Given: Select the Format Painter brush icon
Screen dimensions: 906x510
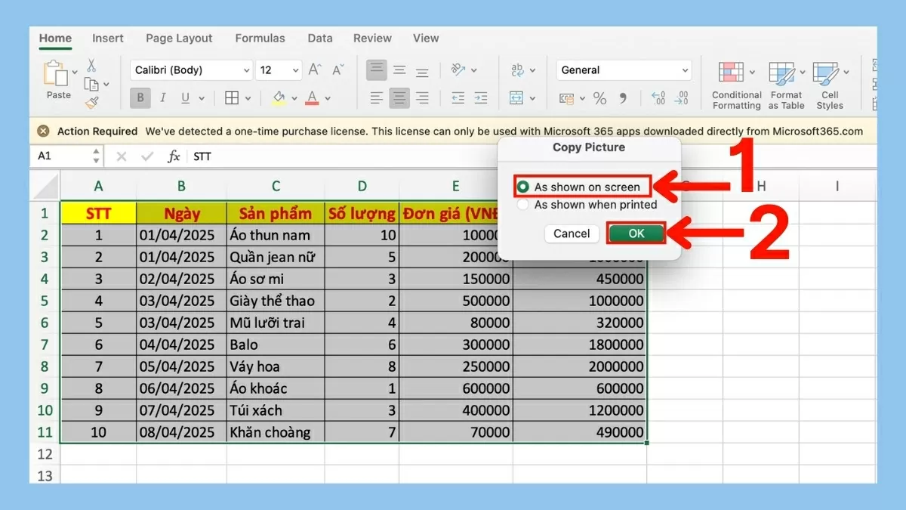Looking at the screenshot, I should [x=91, y=102].
